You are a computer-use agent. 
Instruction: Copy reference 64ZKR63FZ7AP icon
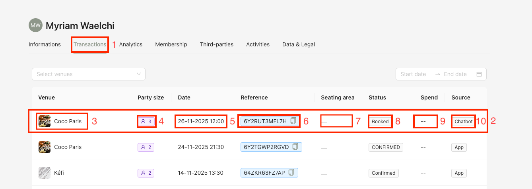pyautogui.click(x=291, y=173)
